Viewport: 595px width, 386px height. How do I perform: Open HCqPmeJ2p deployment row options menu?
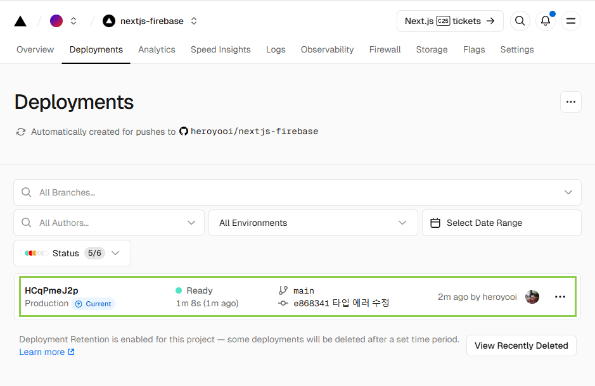560,297
